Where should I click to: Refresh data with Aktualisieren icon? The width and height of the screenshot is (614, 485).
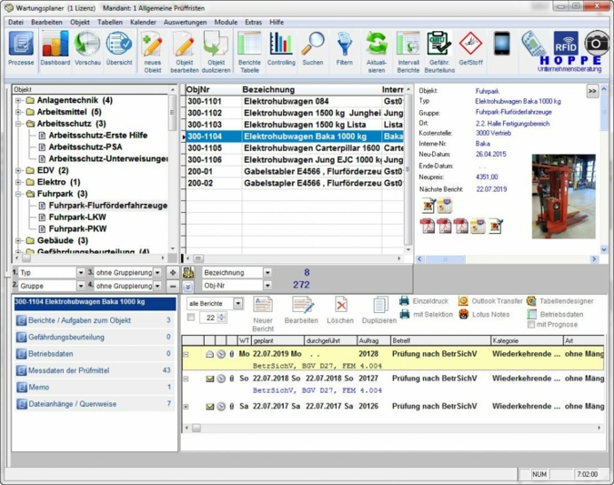[x=376, y=48]
